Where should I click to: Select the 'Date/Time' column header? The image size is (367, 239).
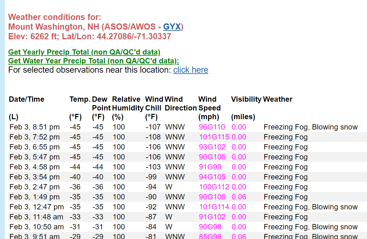coord(27,99)
